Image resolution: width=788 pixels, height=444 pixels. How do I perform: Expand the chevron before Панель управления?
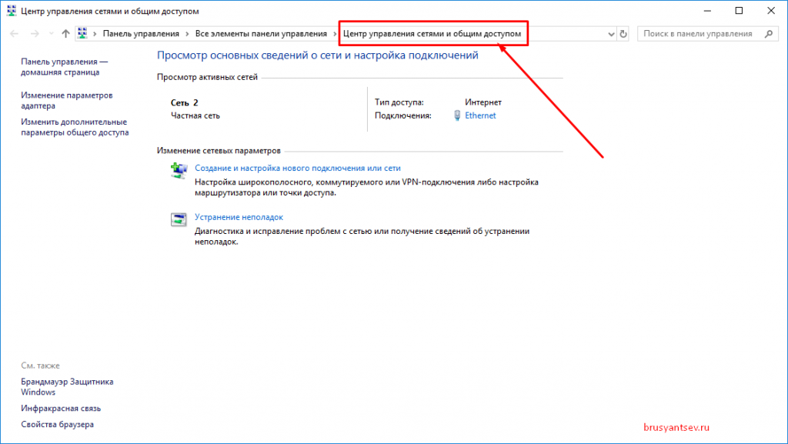pos(95,34)
